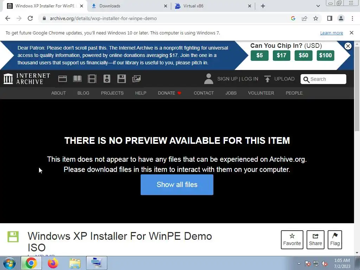Click the taskbar clock showing 1:05 AM

coord(342,263)
